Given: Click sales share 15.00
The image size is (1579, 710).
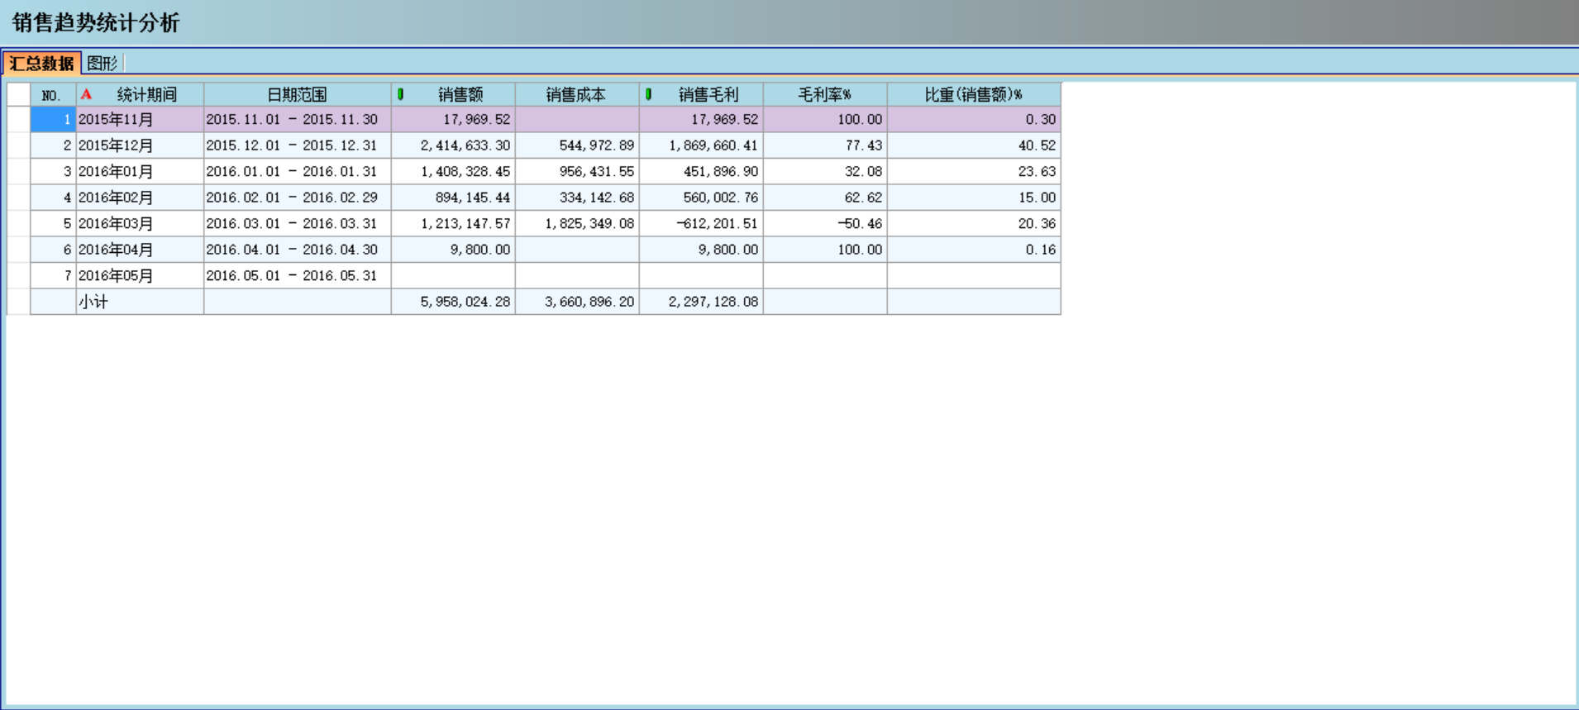Looking at the screenshot, I should (974, 198).
